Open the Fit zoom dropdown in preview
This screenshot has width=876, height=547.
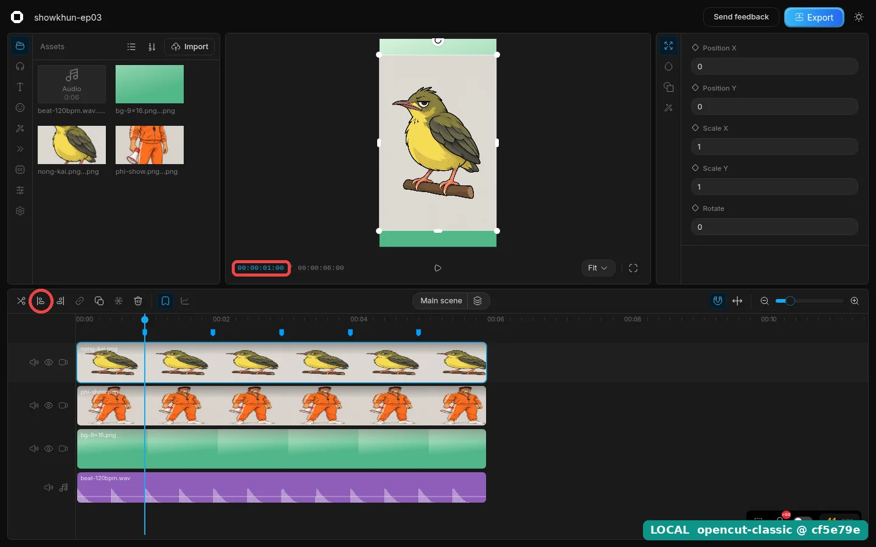tap(598, 268)
